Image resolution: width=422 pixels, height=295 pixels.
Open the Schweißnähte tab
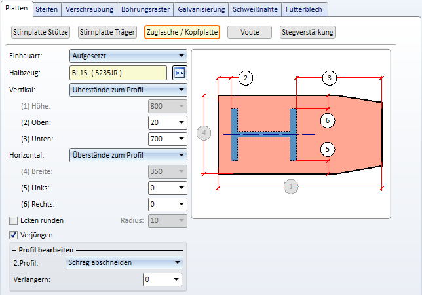pyautogui.click(x=254, y=9)
